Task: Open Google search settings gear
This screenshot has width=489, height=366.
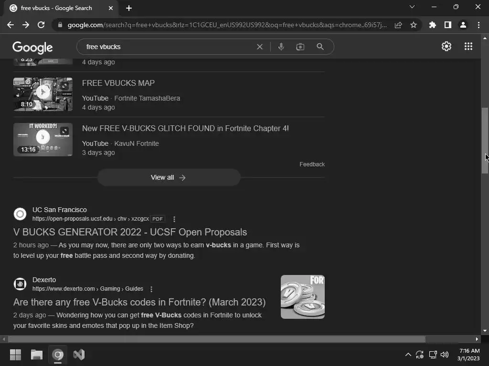Action: click(x=446, y=46)
